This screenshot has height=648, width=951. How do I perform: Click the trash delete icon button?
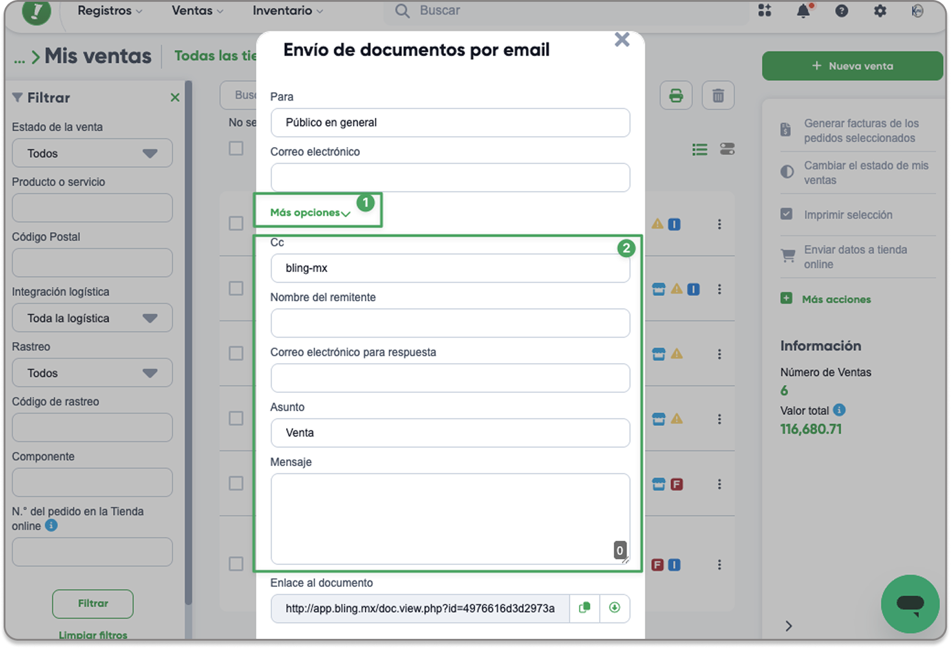pyautogui.click(x=718, y=96)
